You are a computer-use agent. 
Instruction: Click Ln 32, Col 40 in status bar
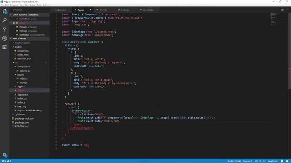click(234, 161)
